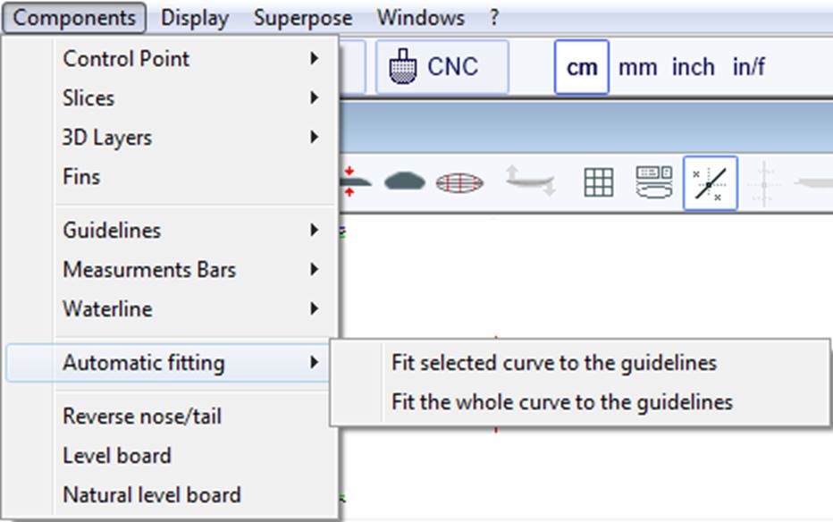Image resolution: width=833 pixels, height=522 pixels.
Task: Click the Reverse nose/tail menu entry
Action: click(x=141, y=417)
